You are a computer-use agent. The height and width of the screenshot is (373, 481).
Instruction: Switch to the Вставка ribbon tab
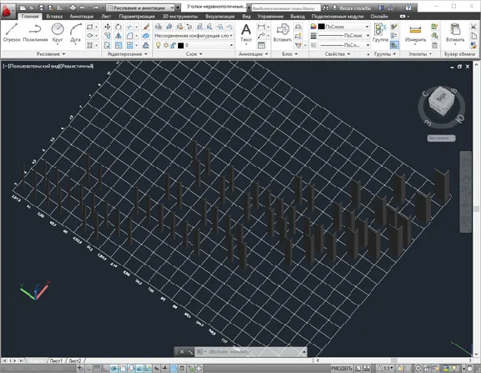(54, 16)
